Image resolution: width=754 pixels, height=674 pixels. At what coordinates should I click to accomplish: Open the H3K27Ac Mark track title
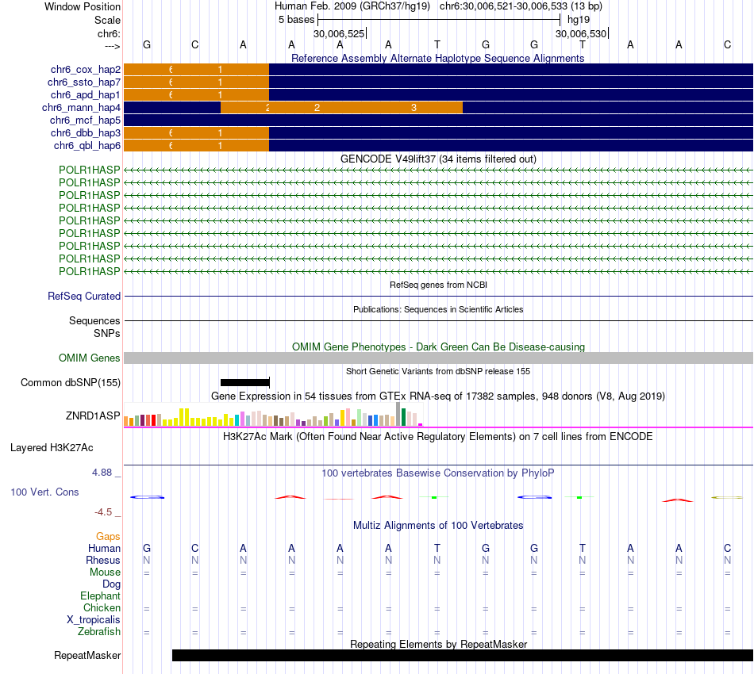(x=437, y=437)
